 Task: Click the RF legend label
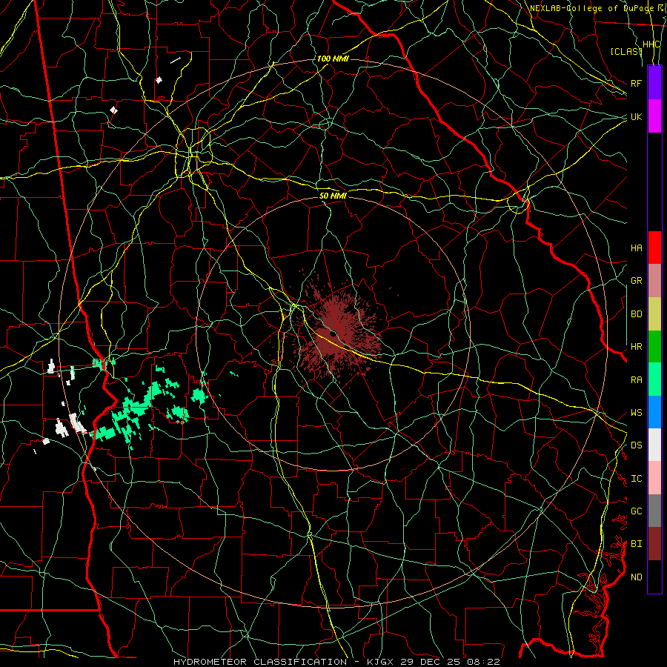coord(636,83)
